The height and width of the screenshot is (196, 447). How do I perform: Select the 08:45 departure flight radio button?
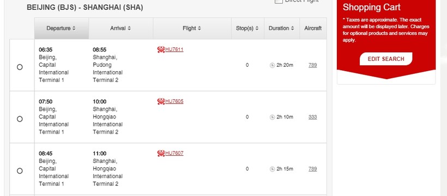click(20, 170)
